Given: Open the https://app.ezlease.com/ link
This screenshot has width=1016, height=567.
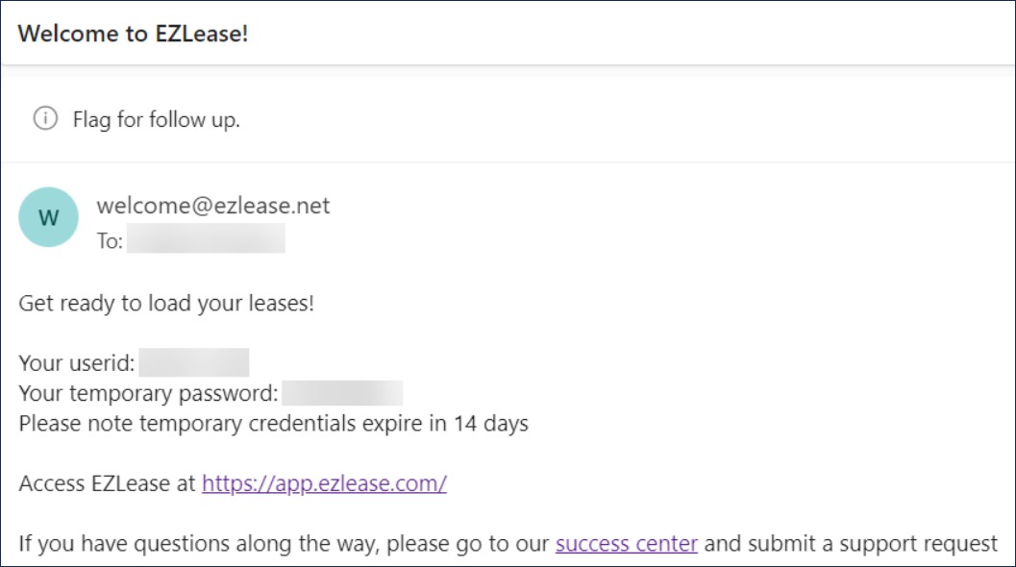Looking at the screenshot, I should [x=324, y=483].
